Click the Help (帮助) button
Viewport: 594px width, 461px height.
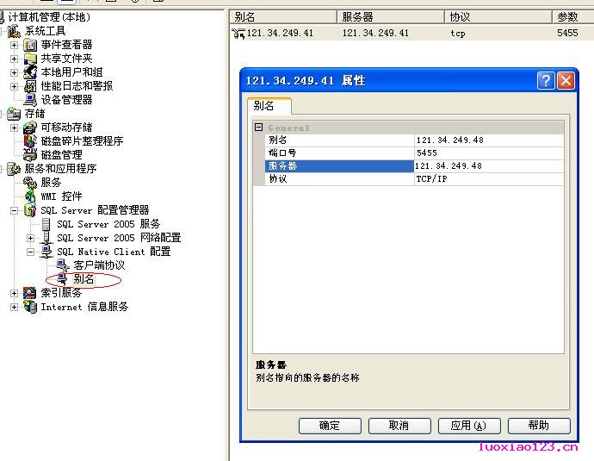pyautogui.click(x=539, y=426)
